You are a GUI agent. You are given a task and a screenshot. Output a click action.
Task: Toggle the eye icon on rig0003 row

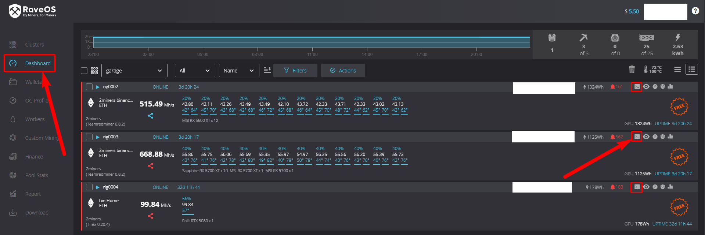(646, 137)
